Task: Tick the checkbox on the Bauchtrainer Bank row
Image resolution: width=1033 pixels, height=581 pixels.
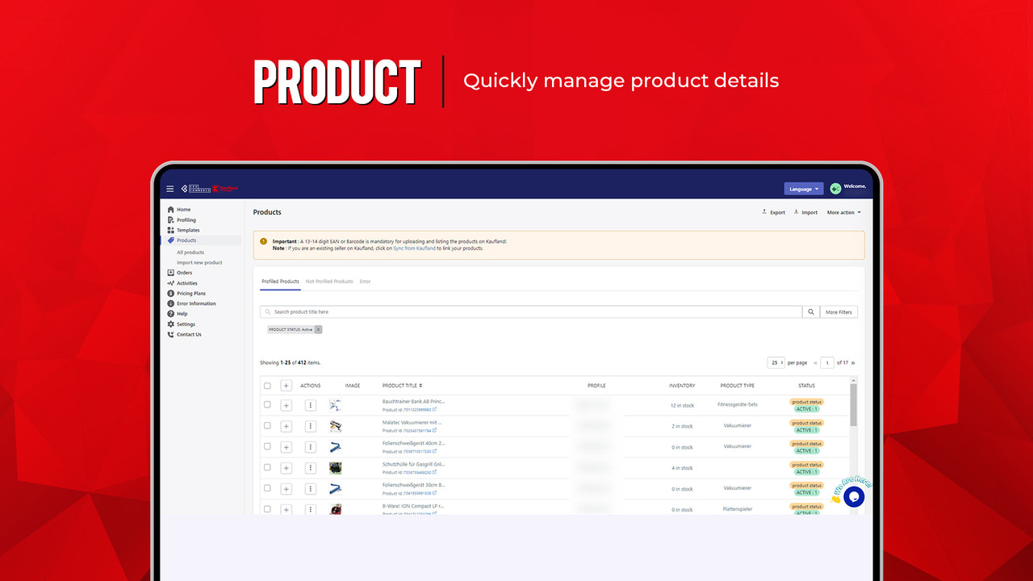Action: point(267,404)
